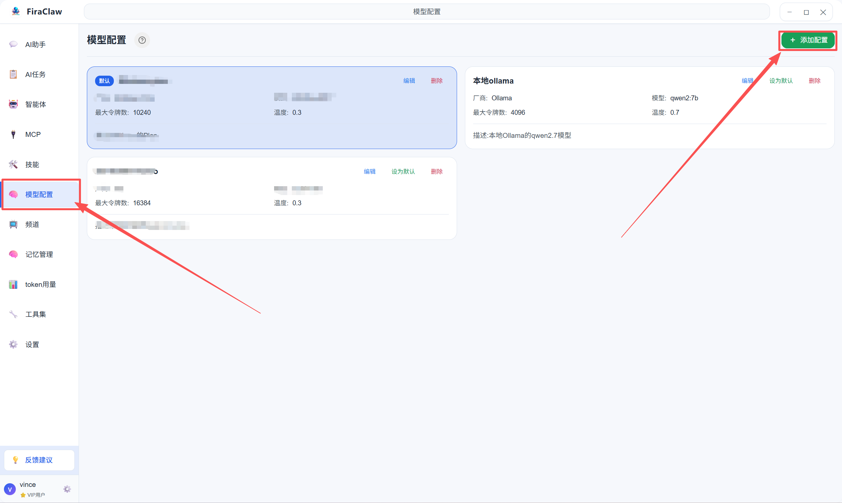Maximize the FiraClaw window
The image size is (842, 503).
(806, 12)
